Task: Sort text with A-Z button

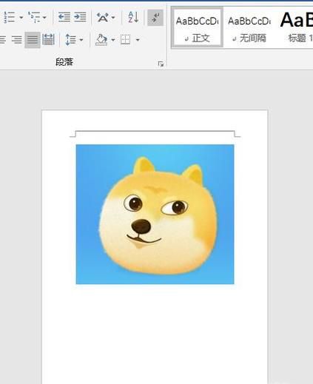Action: 133,18
